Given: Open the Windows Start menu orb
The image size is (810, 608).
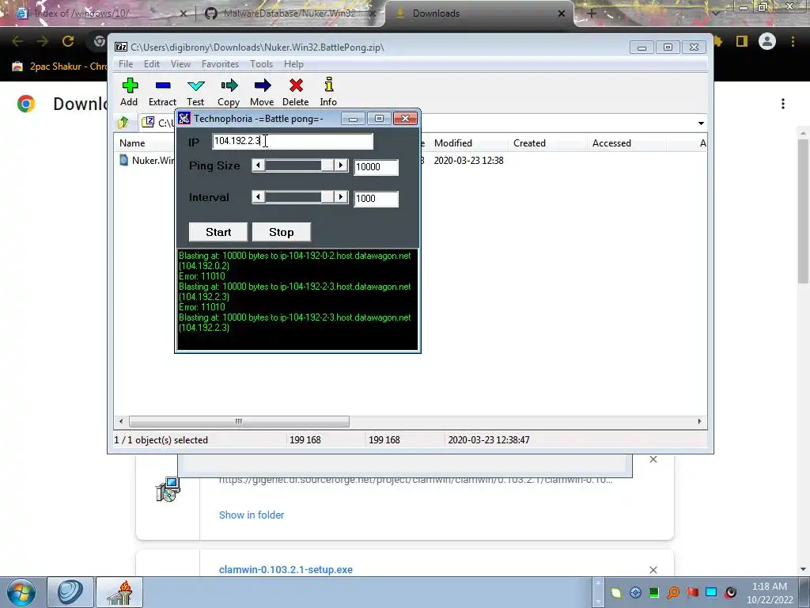Looking at the screenshot, I should tap(21, 592).
